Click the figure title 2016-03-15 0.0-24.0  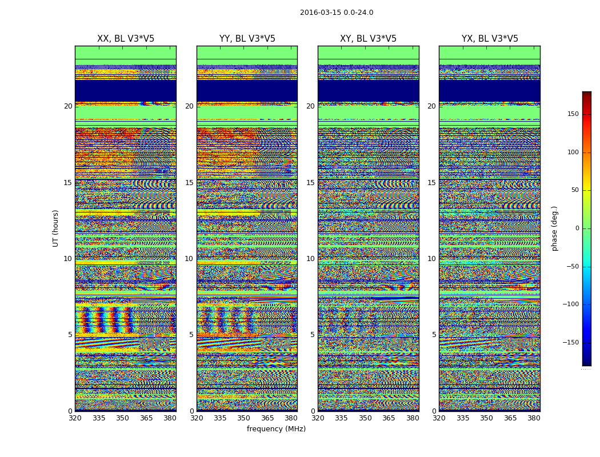click(x=337, y=13)
